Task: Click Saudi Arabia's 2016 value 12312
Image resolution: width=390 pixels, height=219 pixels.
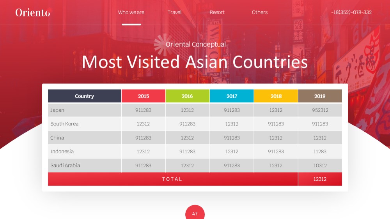Action: [x=187, y=165]
